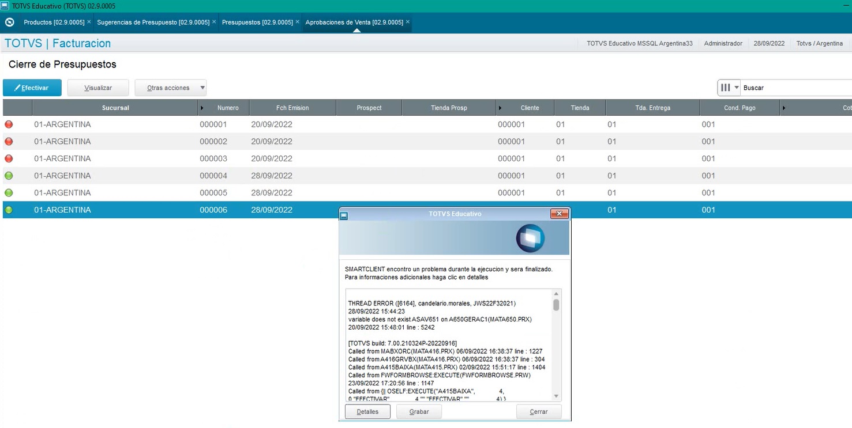
Task: Click the red status indicator for budget 000001
Action: 9,124
